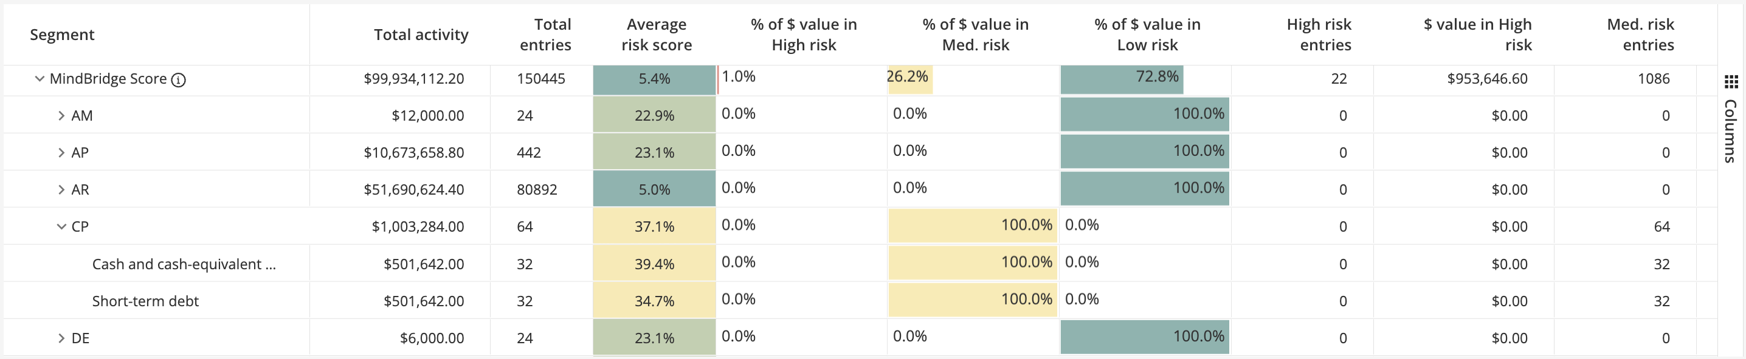Click the chevron icon next to AP

pos(60,152)
